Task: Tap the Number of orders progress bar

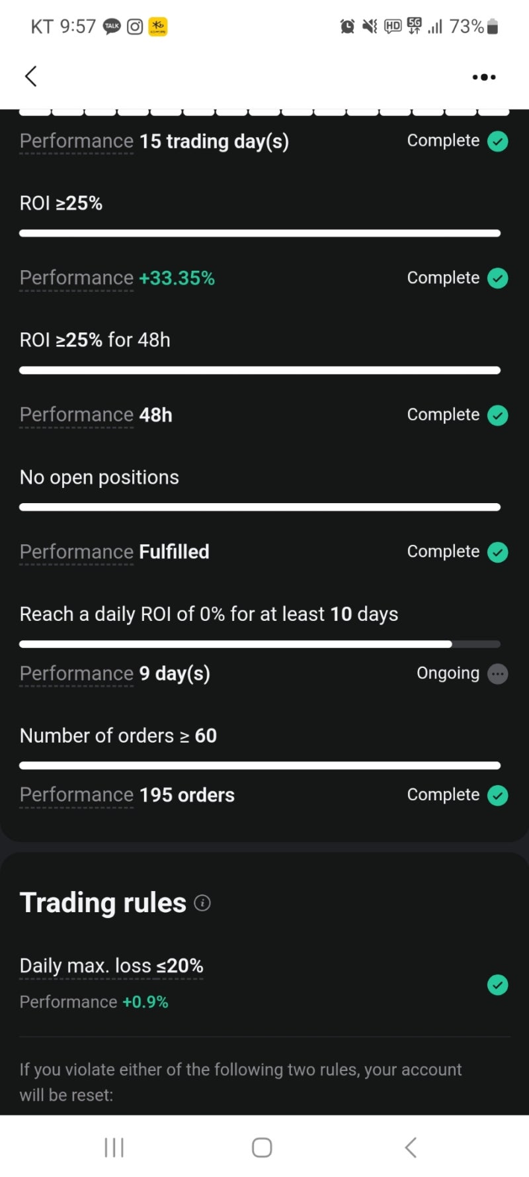Action: tap(259, 765)
